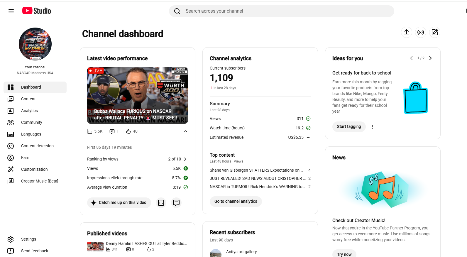Image resolution: width=467 pixels, height=257 pixels.
Task: Go to next idea card
Action: click(430, 58)
